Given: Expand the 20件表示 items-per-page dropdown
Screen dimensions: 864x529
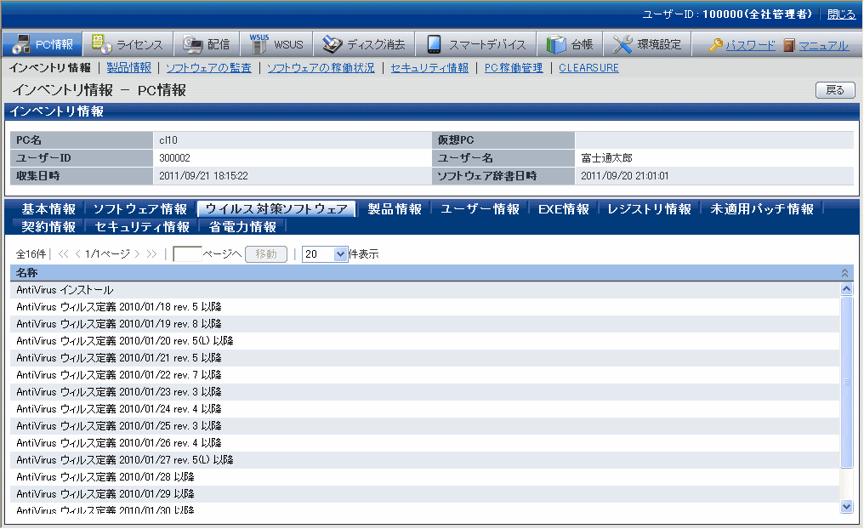Looking at the screenshot, I should pos(341,254).
